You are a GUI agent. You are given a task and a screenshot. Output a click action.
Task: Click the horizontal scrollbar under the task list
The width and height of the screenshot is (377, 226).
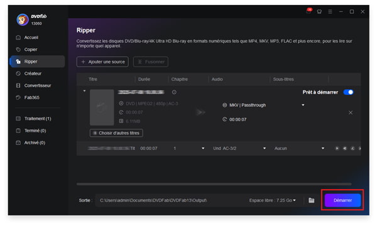(x=214, y=184)
